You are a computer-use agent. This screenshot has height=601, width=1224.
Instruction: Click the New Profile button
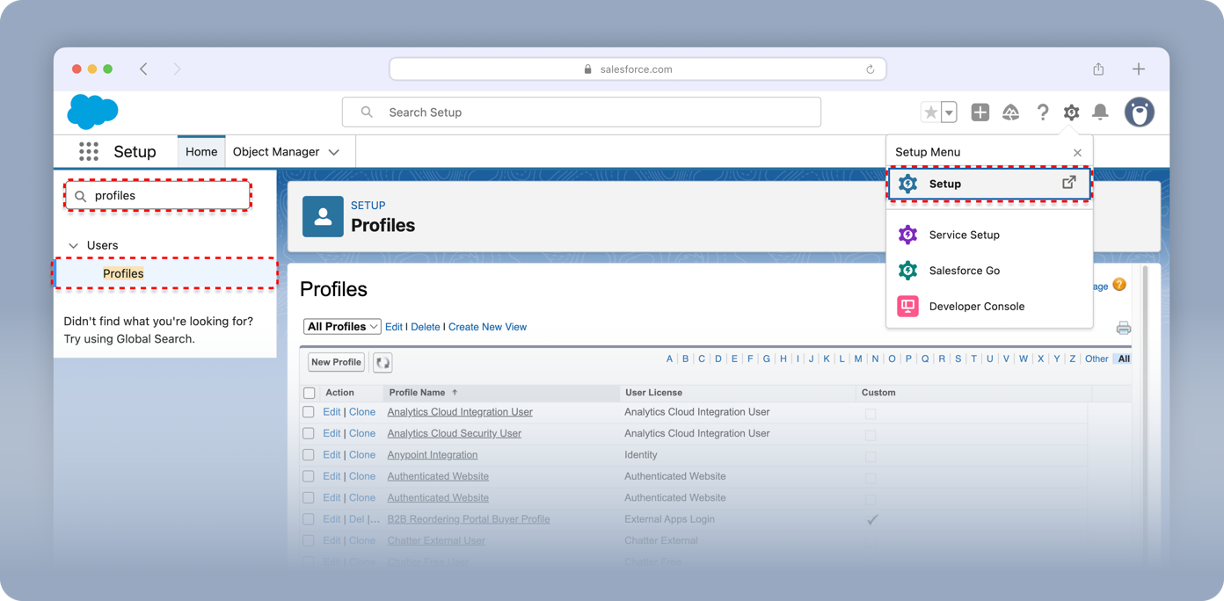[336, 362]
